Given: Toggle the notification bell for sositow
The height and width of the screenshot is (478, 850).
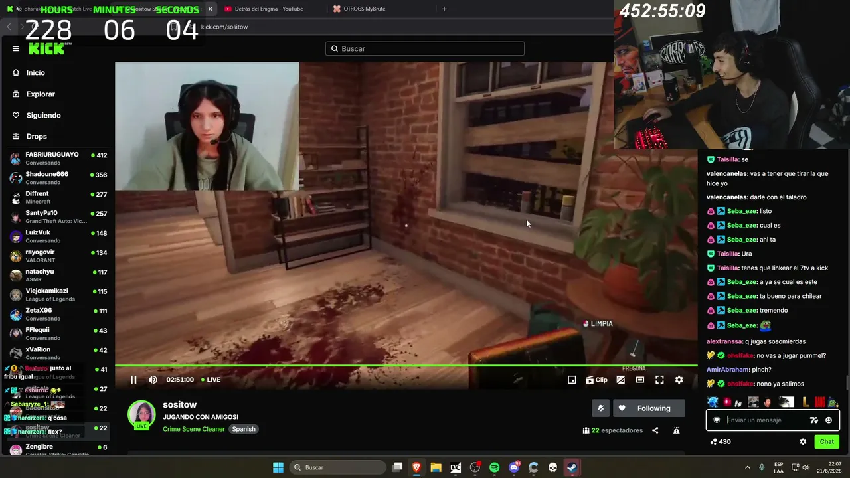Looking at the screenshot, I should [601, 408].
